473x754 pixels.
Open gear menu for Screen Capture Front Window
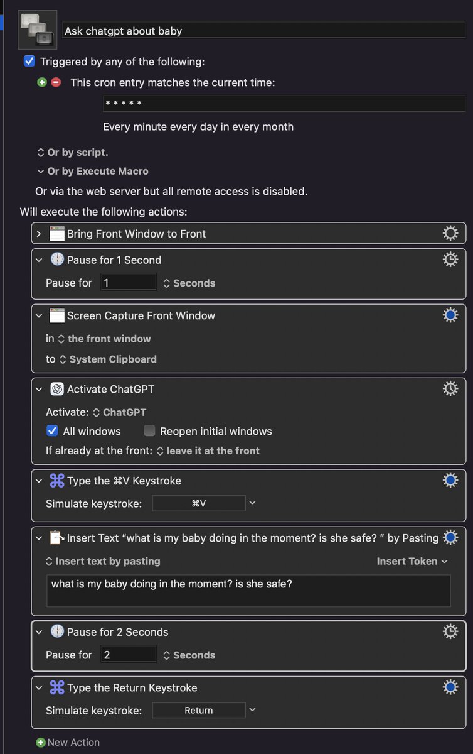click(x=450, y=315)
